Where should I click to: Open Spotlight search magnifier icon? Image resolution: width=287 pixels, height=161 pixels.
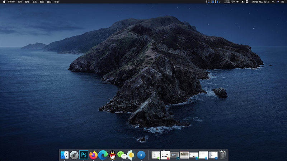(x=273, y=2)
